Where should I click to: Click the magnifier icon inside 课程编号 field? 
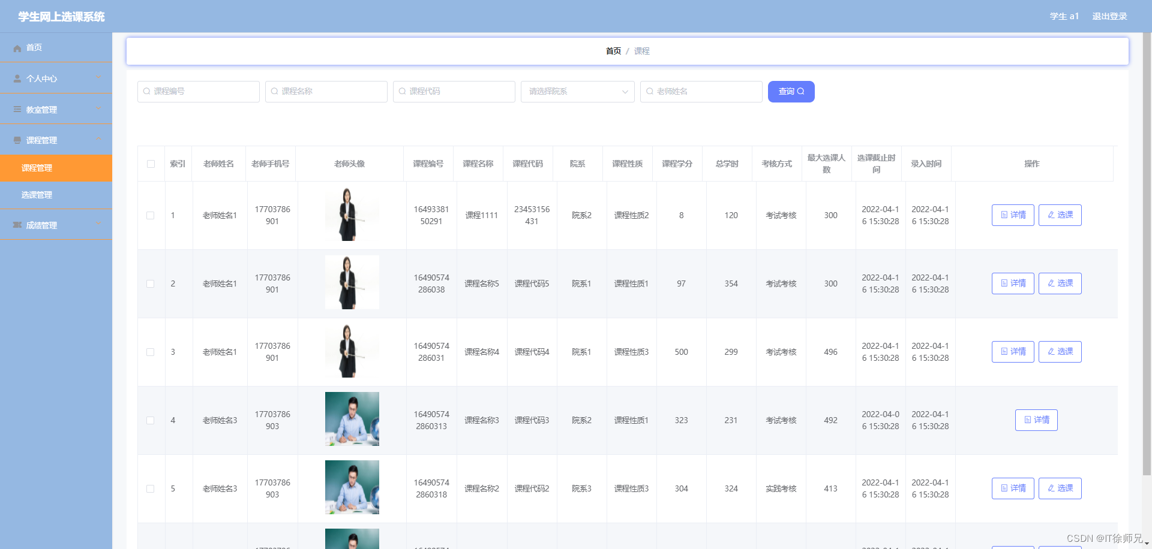[x=147, y=91]
